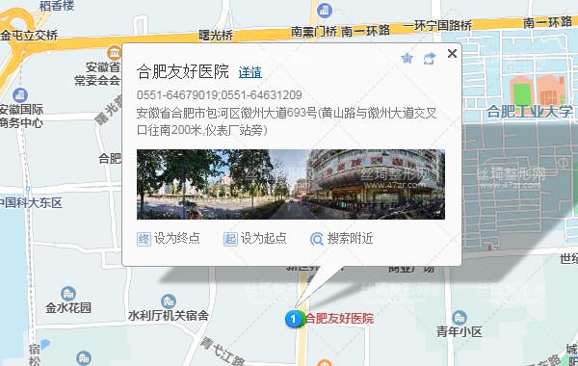Viewport: 578px width, 366px height.
Task: Set as destination via 设为终点
Action: [177, 239]
